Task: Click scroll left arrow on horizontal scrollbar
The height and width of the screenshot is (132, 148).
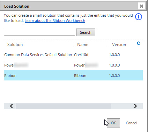Action: pyautogui.click(x=11, y=106)
